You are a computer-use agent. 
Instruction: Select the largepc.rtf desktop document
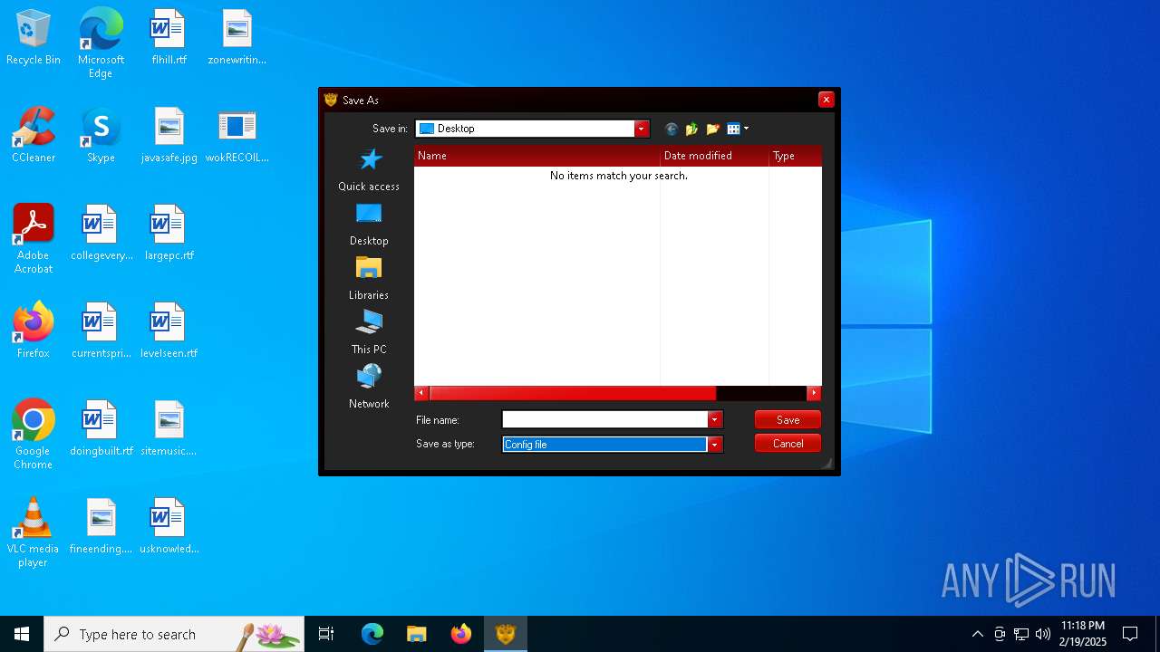169,234
